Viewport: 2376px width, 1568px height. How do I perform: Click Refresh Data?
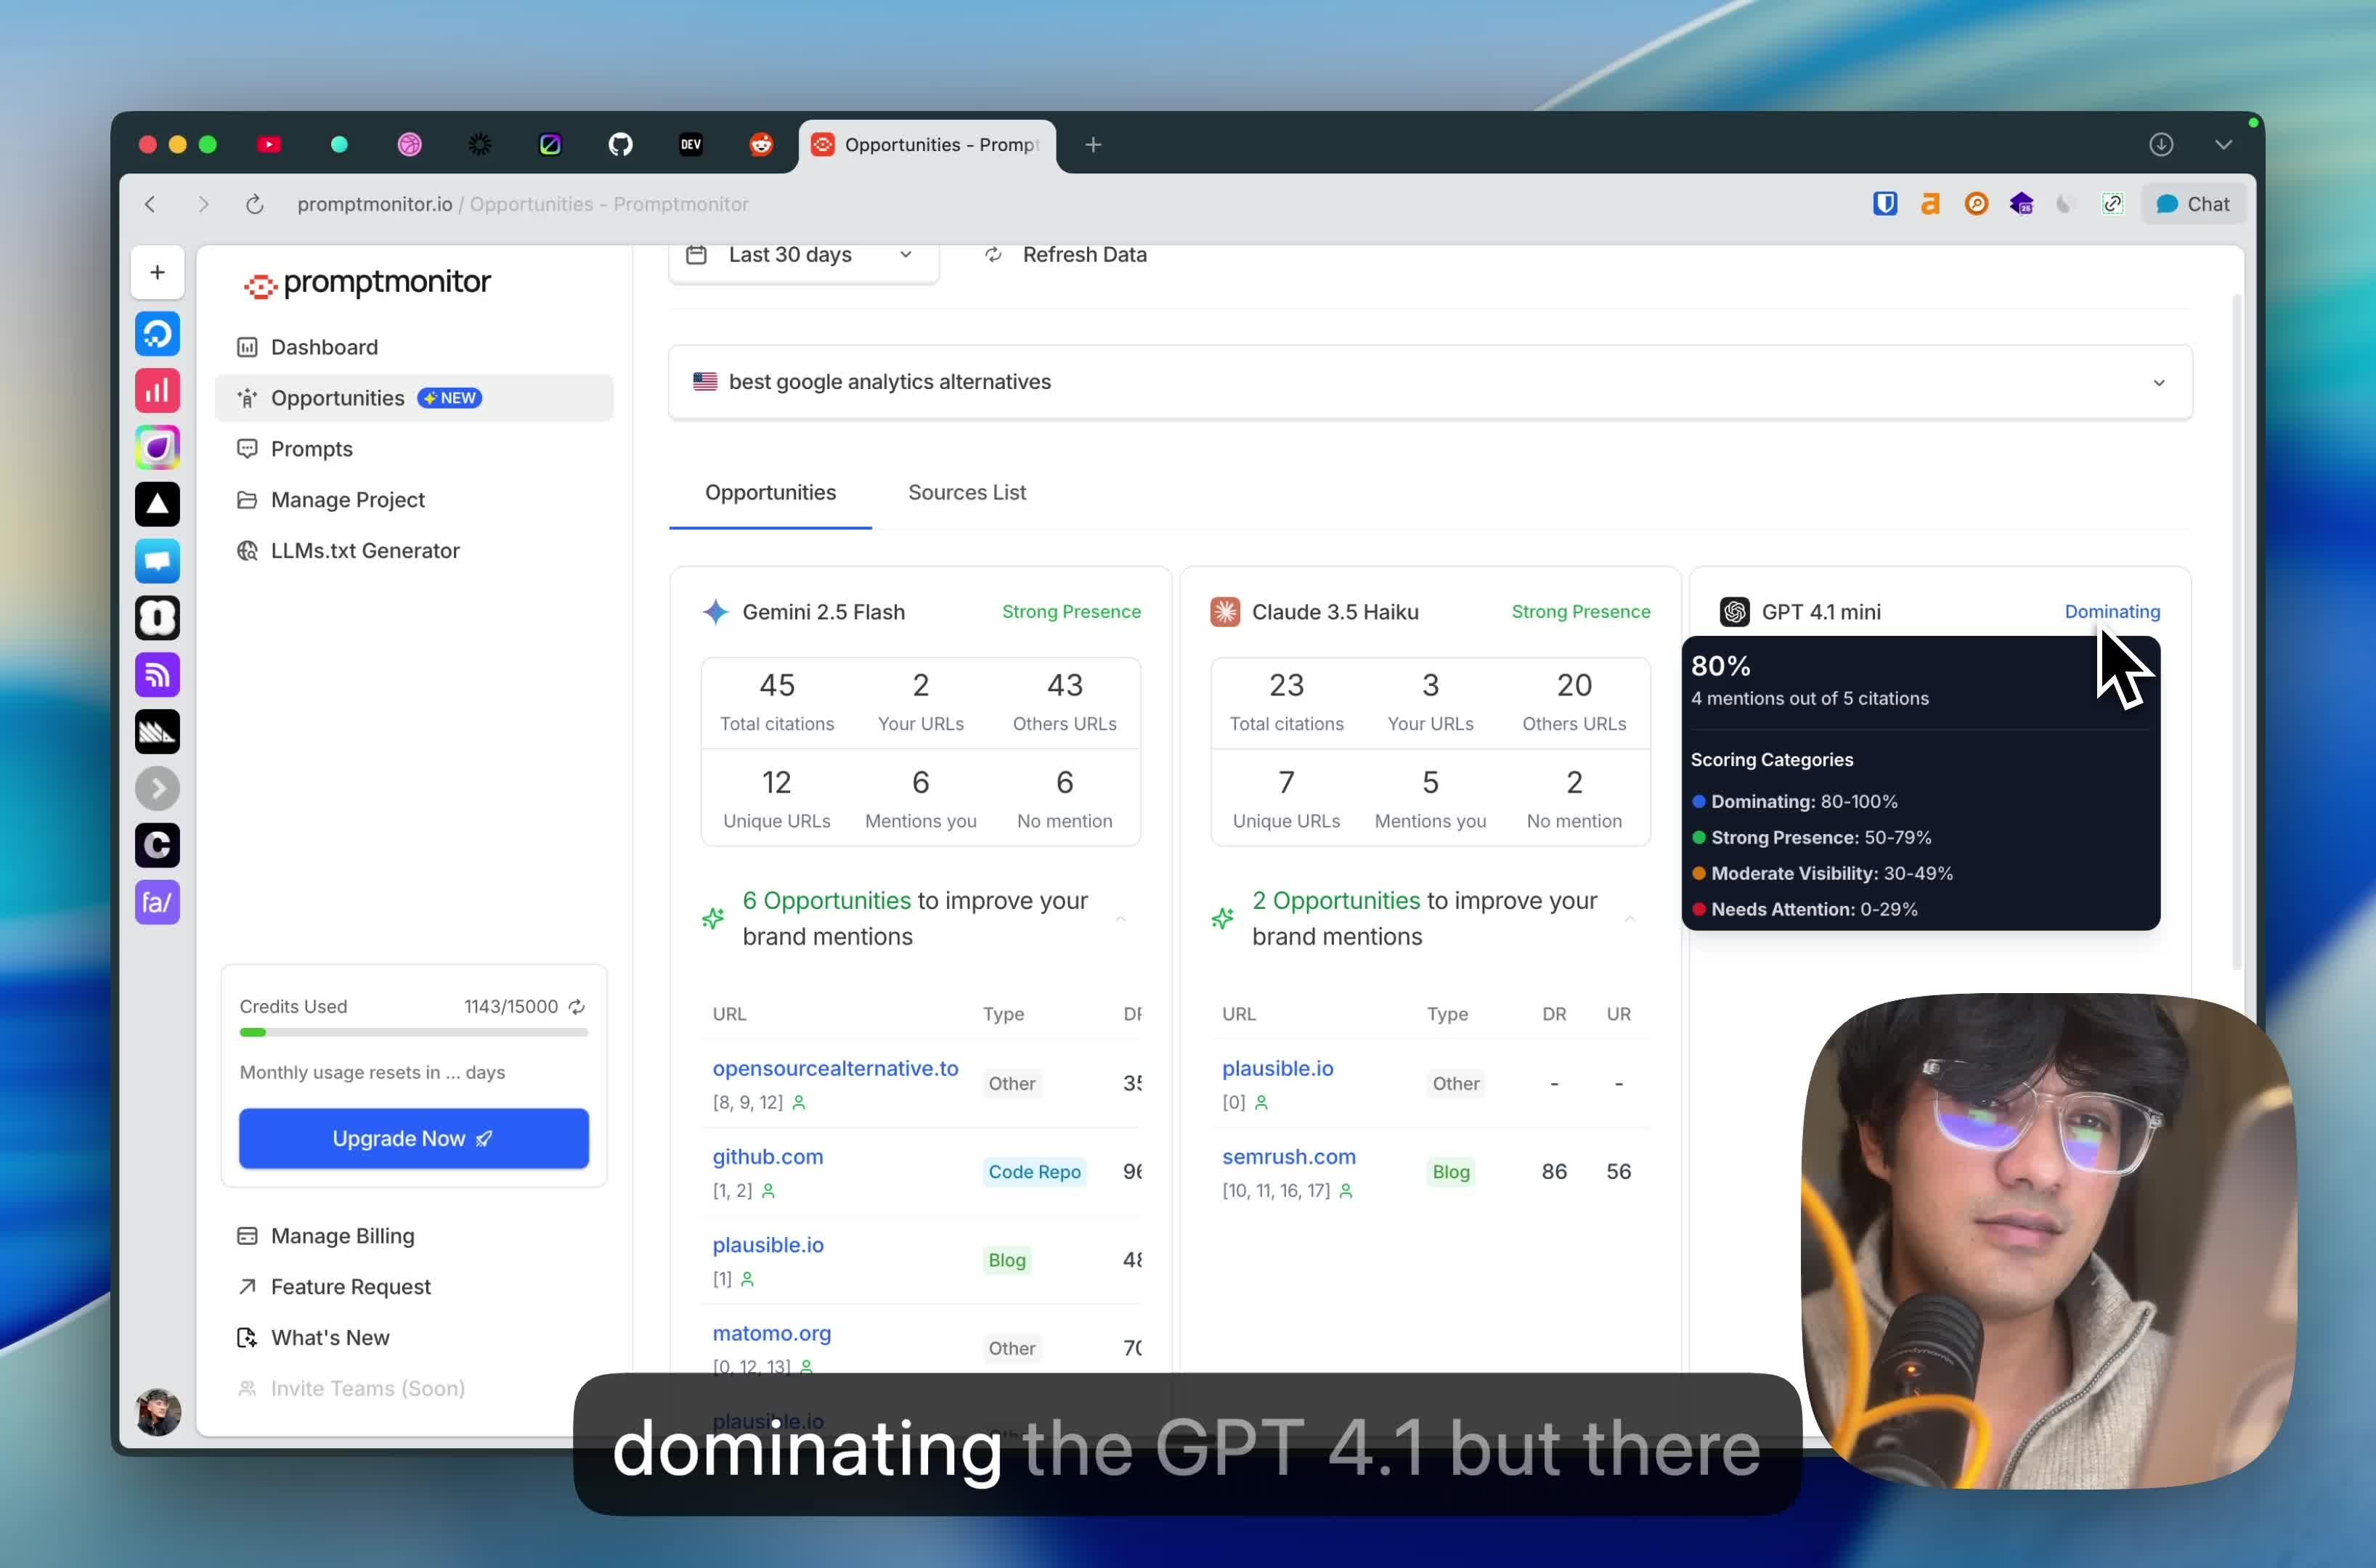click(x=1065, y=255)
